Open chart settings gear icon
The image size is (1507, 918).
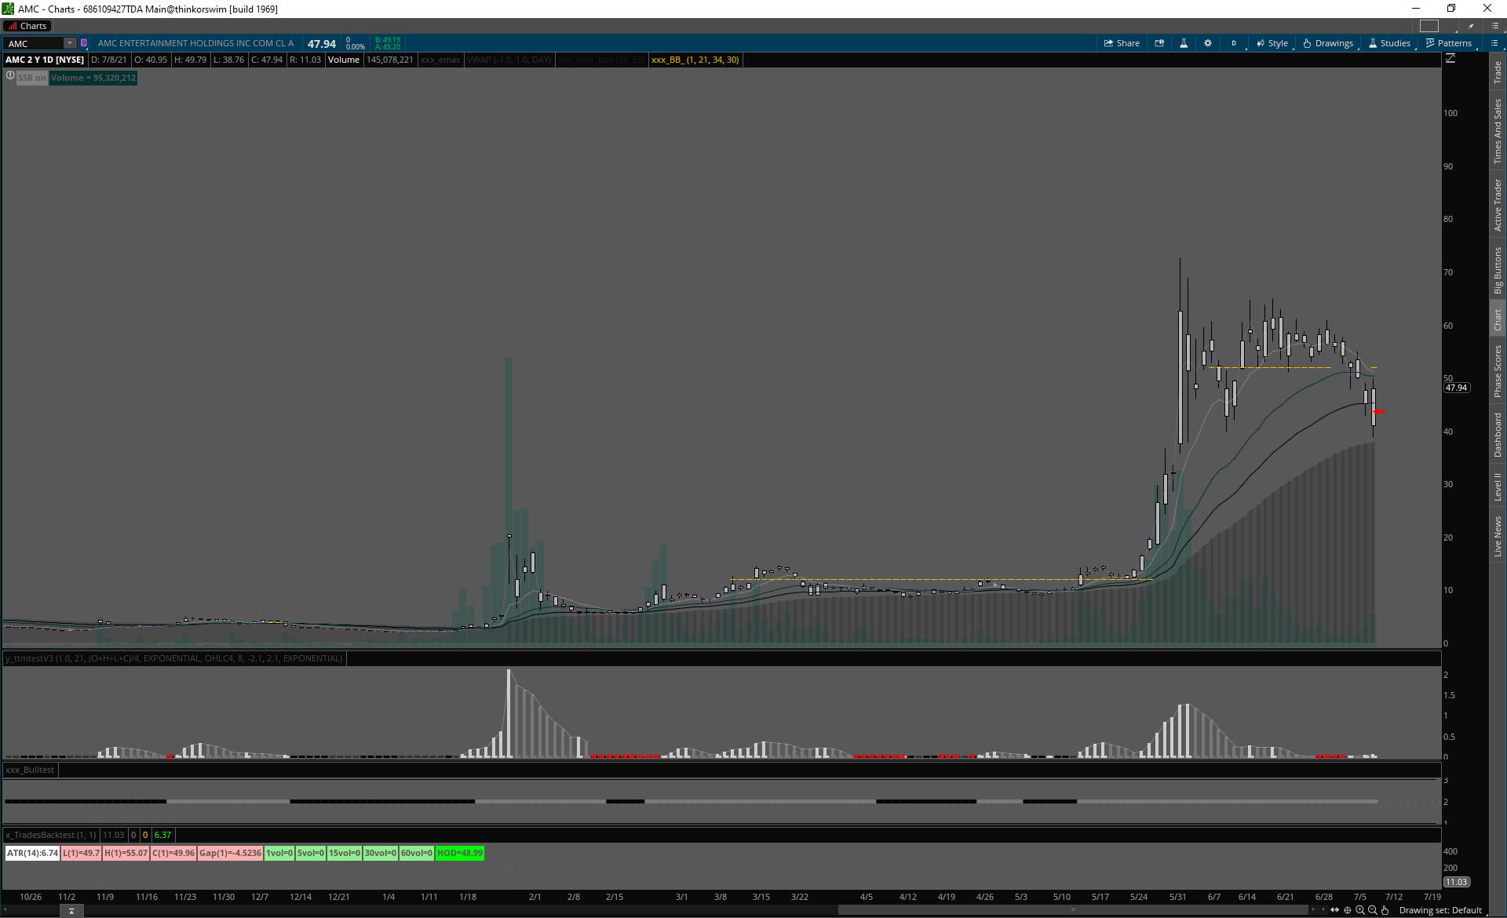[1208, 43]
